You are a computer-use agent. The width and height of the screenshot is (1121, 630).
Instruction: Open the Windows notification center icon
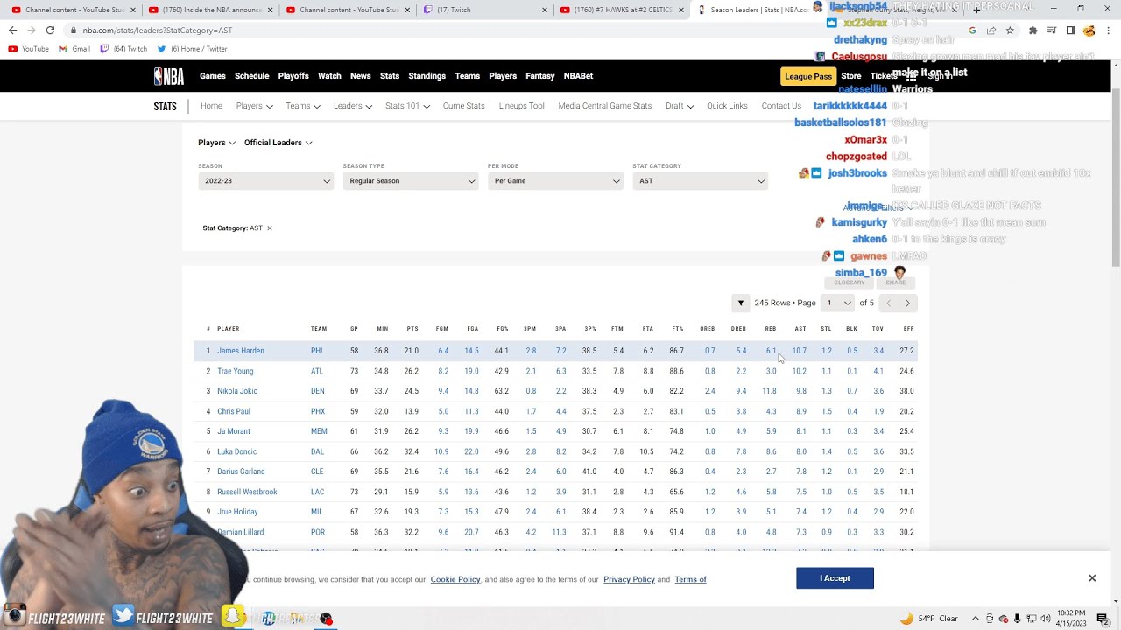1103,619
